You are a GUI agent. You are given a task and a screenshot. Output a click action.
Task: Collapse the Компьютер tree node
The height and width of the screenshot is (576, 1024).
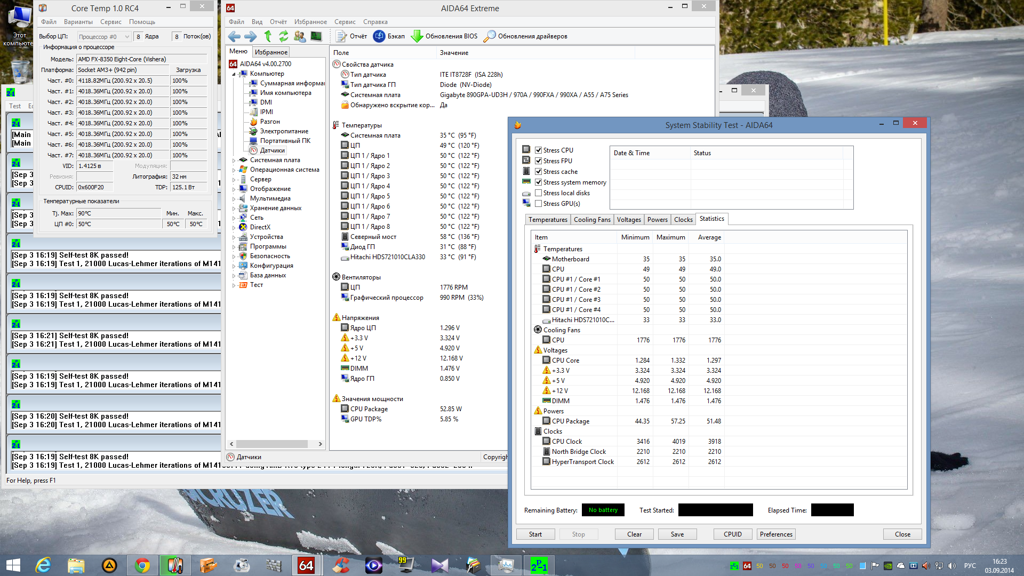[234, 74]
